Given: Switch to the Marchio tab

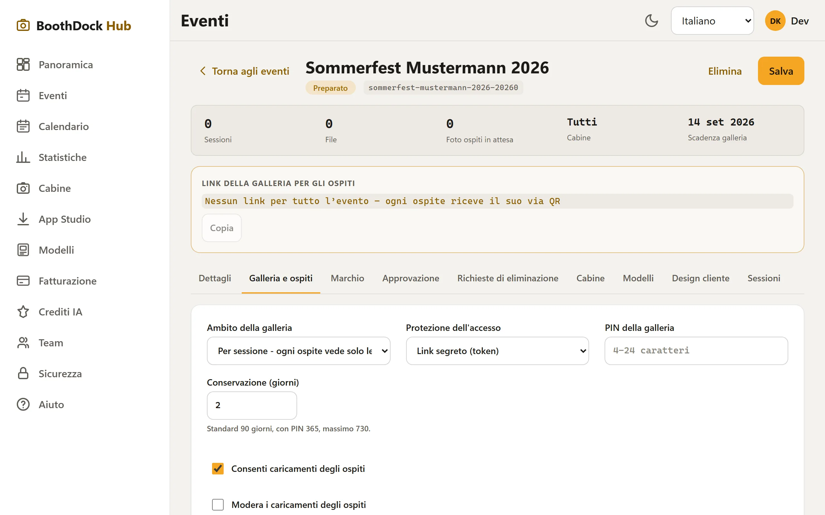Looking at the screenshot, I should pyautogui.click(x=347, y=278).
